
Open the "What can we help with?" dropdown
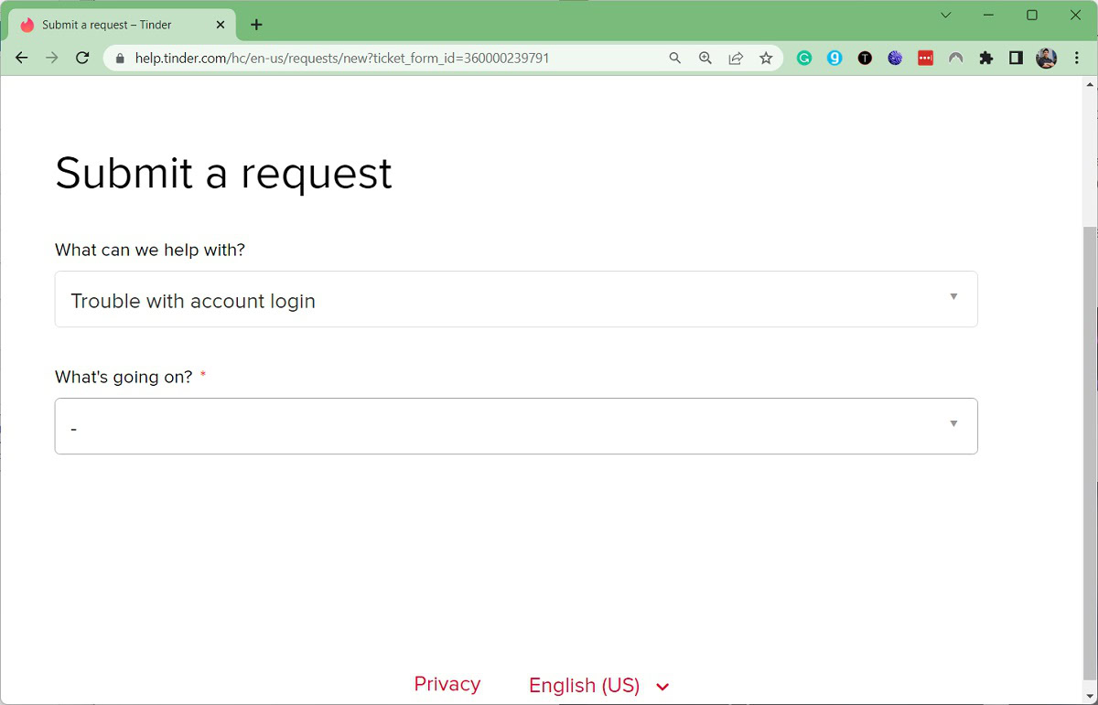(516, 299)
